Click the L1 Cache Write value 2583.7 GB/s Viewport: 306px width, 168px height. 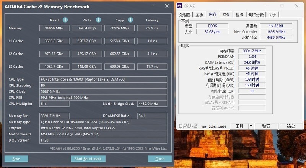pyautogui.click(x=87, y=41)
